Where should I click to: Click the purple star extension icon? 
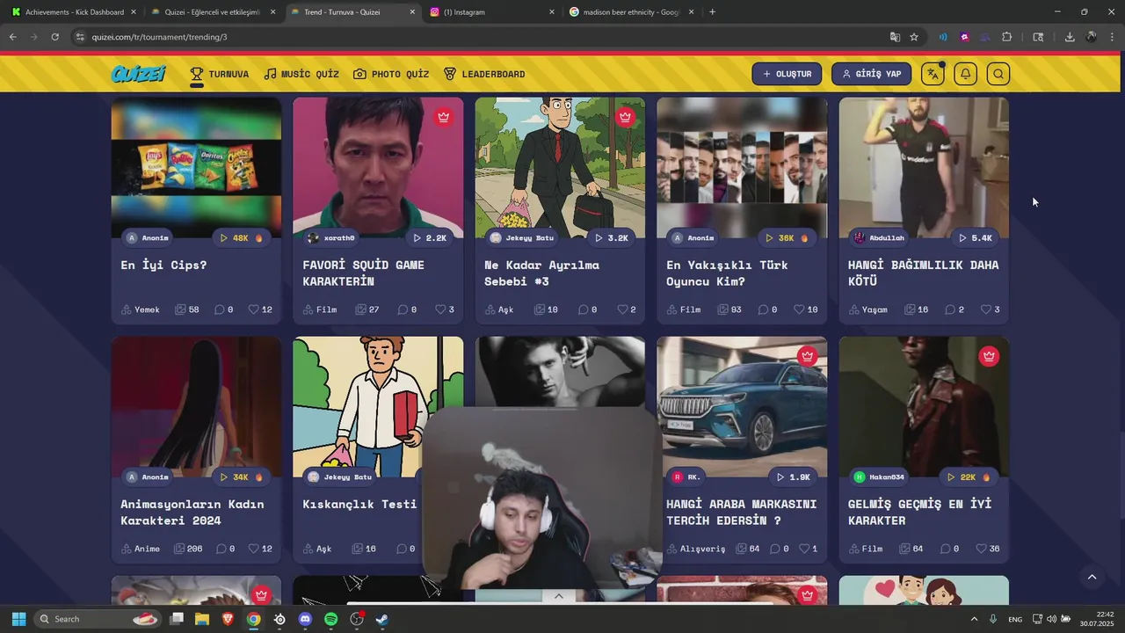click(x=964, y=37)
